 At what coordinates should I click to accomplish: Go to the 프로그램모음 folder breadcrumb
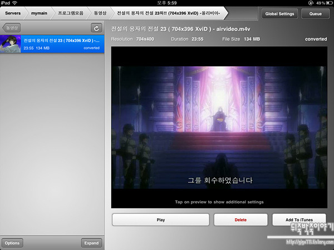pos(71,12)
